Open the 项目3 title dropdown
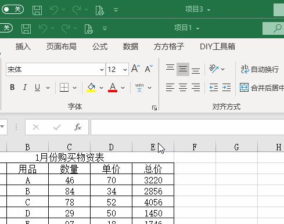The height and width of the screenshot is (224, 284). (x=208, y=10)
